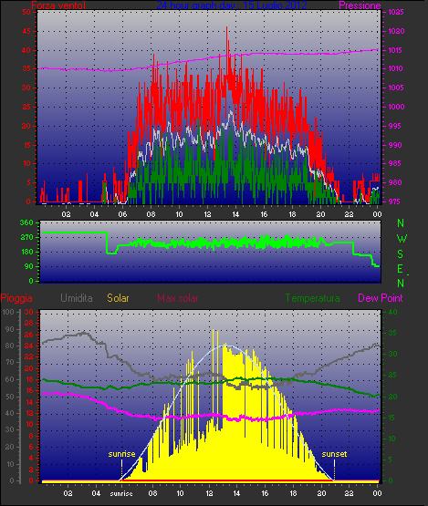Select the 'Dew Point' legend label
The width and height of the screenshot is (428, 506).
click(x=381, y=298)
